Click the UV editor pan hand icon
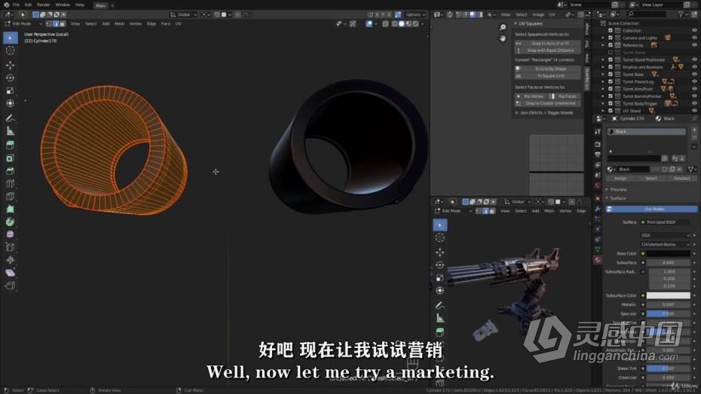Image resolution: width=701 pixels, height=394 pixels. (503, 38)
